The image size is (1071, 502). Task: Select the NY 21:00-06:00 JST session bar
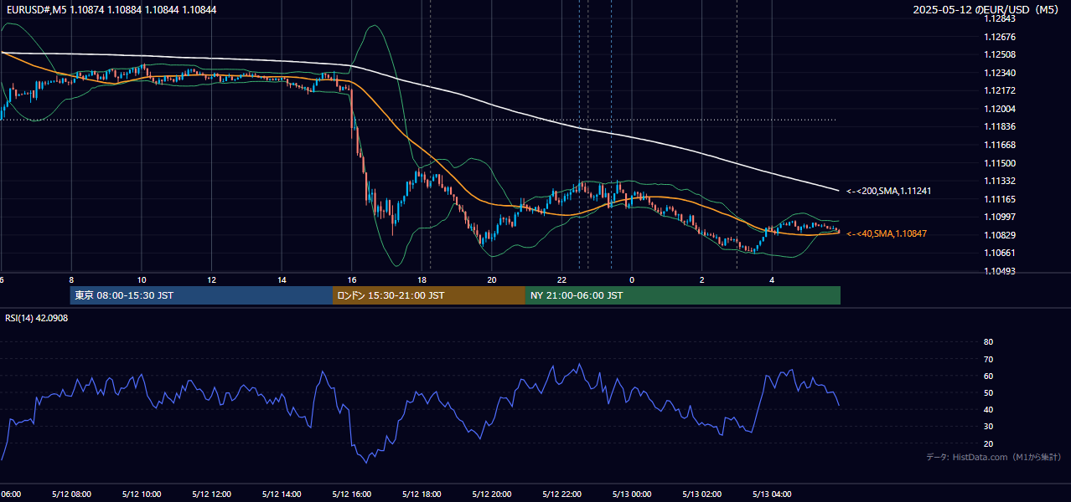click(683, 295)
